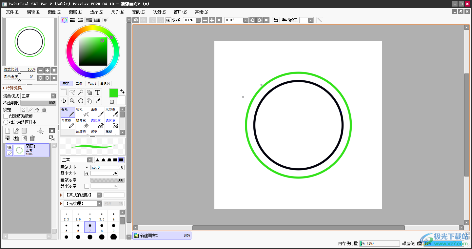Flip the view horizontally
472x249 pixels.
coord(276,20)
